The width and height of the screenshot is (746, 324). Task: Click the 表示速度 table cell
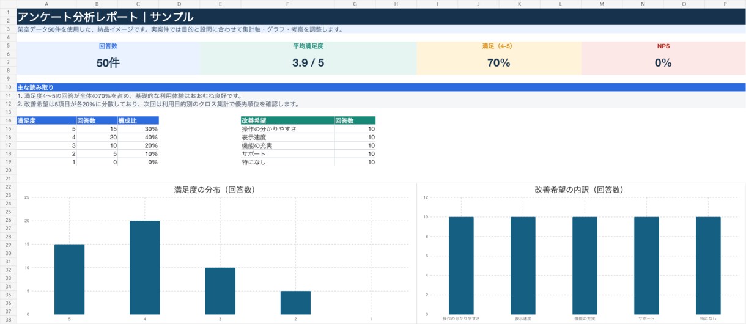287,138
